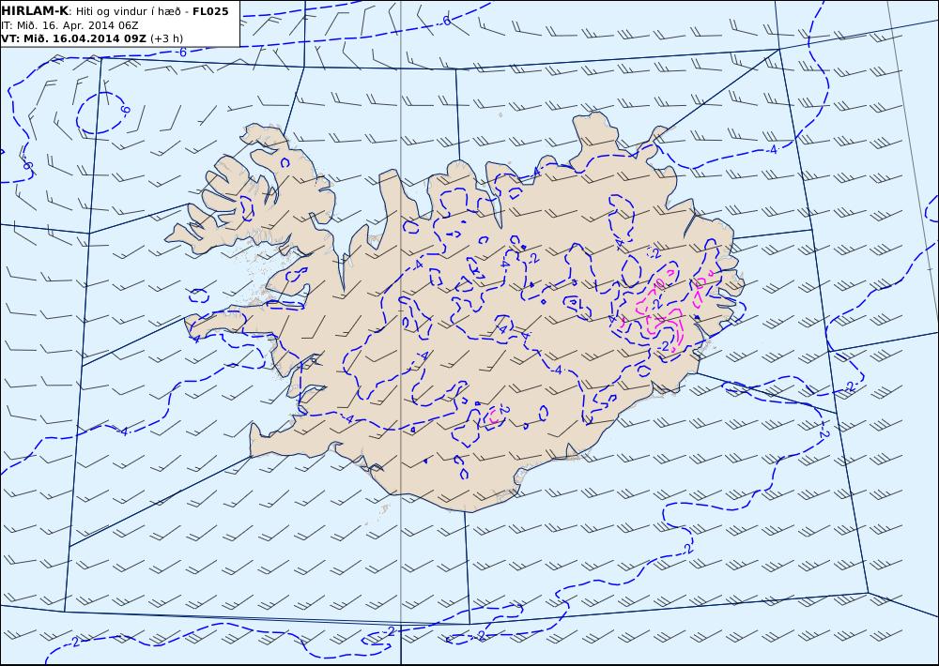The image size is (939, 666).
Task: Click the HIRLAM-K model title text
Action: [x=35, y=11]
